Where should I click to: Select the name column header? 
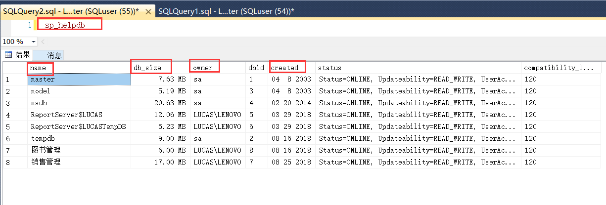point(79,67)
